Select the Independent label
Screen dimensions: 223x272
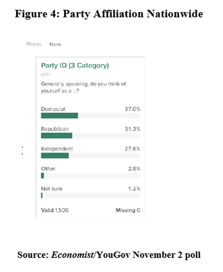tap(57, 149)
